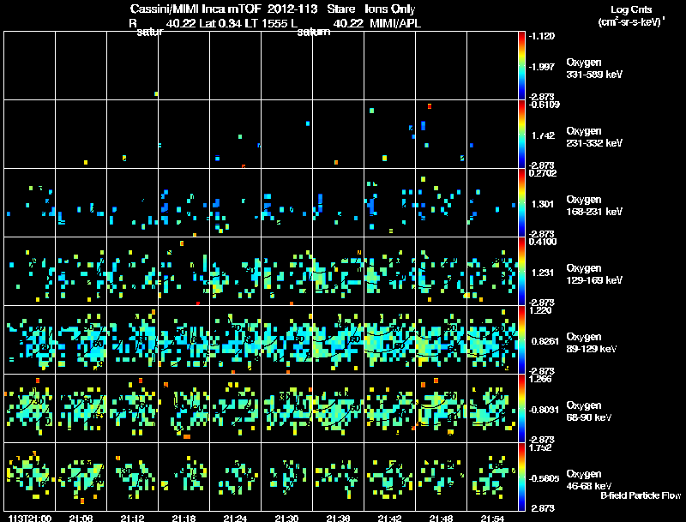Viewport: 686px width, 522px height.
Task: Click the Cassini/MIMI Inca mTOF title text
Action: click(x=196, y=9)
